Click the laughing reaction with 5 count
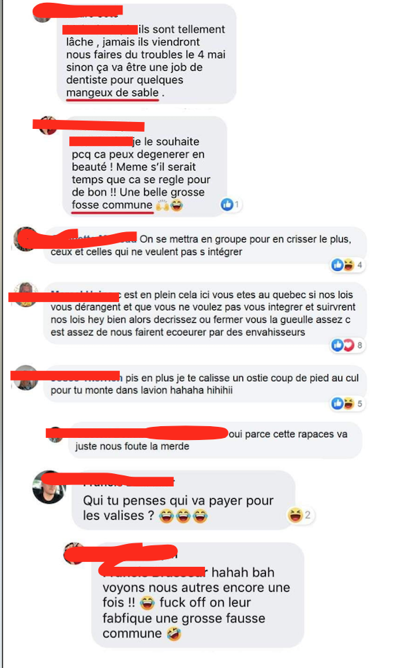 click(348, 403)
